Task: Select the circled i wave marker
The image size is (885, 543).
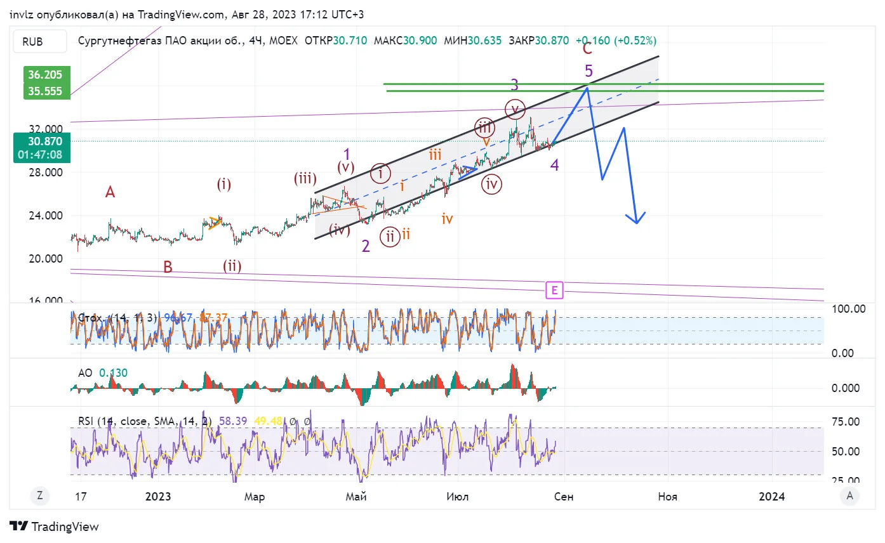Action: [x=380, y=173]
